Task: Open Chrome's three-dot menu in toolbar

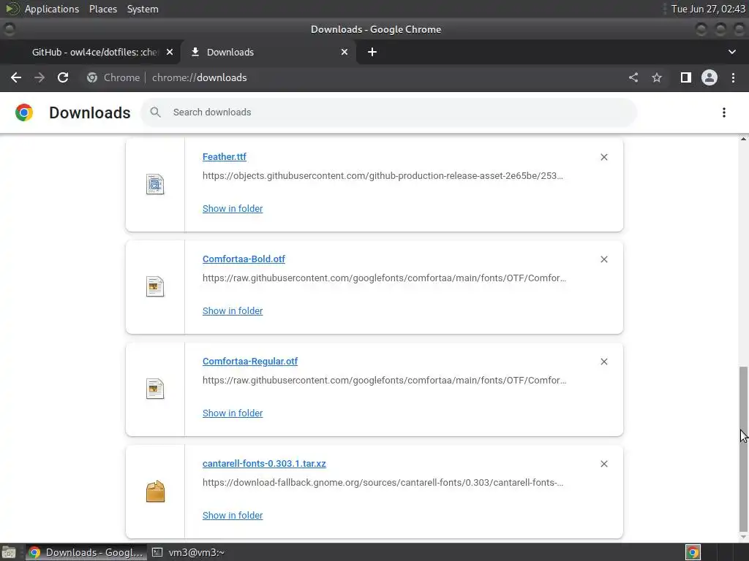Action: point(733,77)
